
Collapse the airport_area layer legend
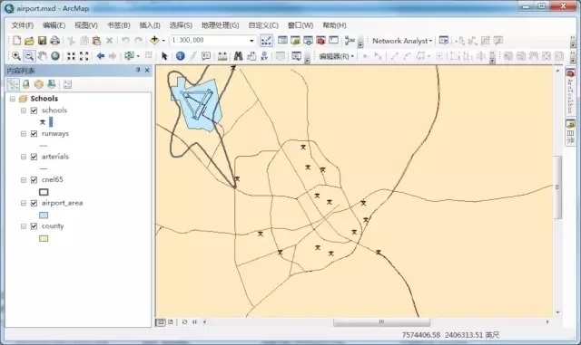click(x=24, y=203)
